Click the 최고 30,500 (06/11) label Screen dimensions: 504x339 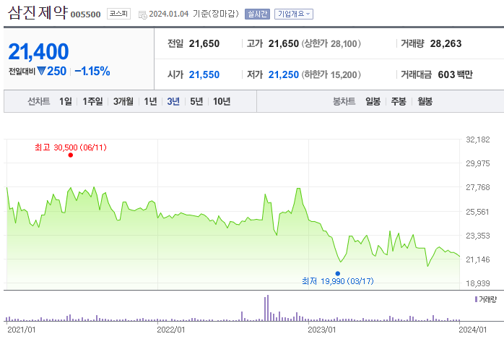[71, 147]
